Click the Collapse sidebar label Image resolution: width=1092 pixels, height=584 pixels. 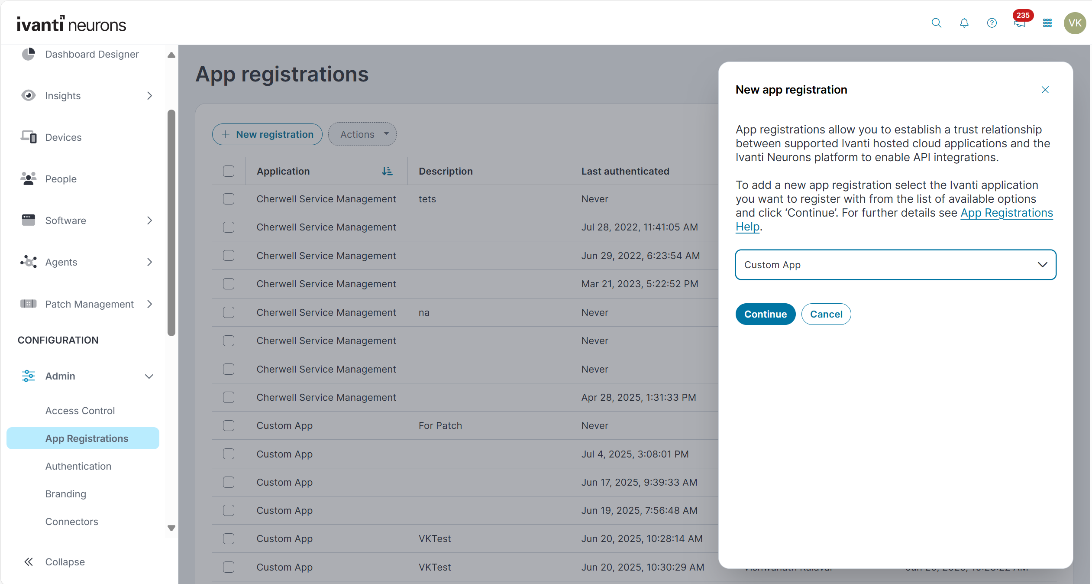[65, 562]
